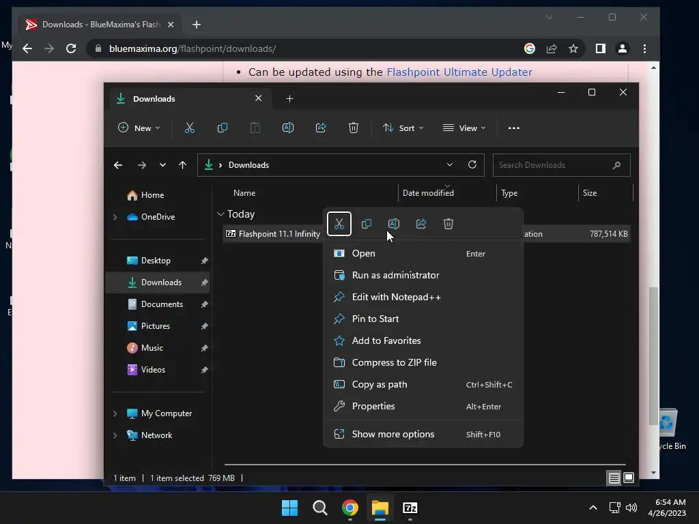Viewport: 699px width, 524px height.
Task: Click Share icon in the context menu
Action: (420, 224)
